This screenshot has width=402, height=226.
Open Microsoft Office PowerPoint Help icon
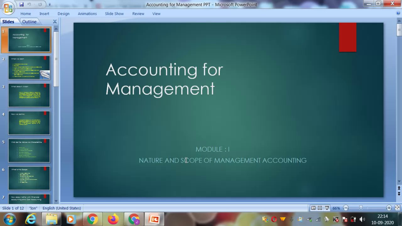(x=398, y=13)
